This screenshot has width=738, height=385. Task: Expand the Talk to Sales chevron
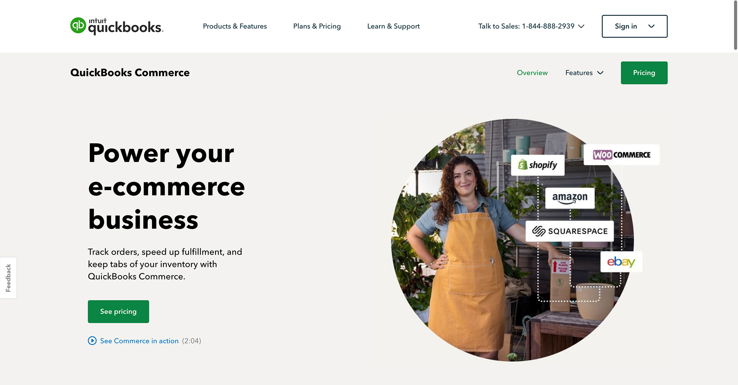(x=581, y=26)
